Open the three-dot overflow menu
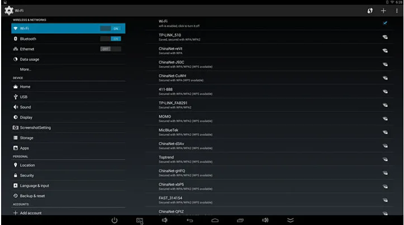The height and width of the screenshot is (225, 404). point(397,11)
